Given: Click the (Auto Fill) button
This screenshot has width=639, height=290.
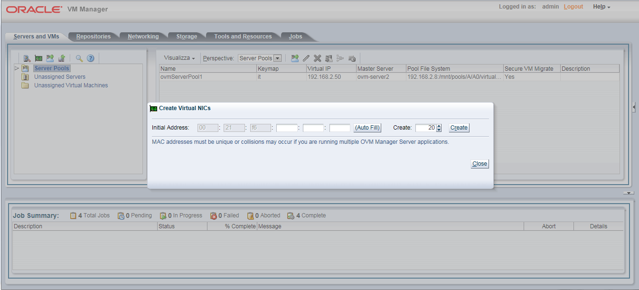Looking at the screenshot, I should click(x=367, y=128).
